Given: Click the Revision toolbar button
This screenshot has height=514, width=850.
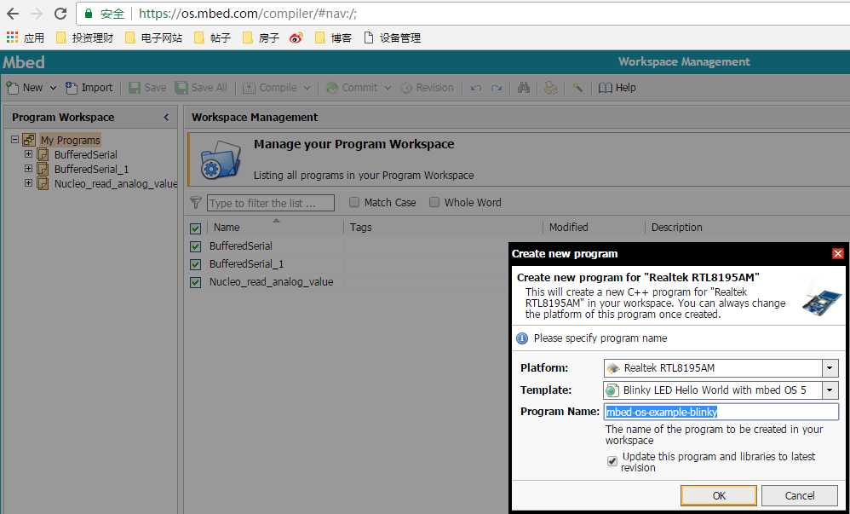Looking at the screenshot, I should click(428, 88).
